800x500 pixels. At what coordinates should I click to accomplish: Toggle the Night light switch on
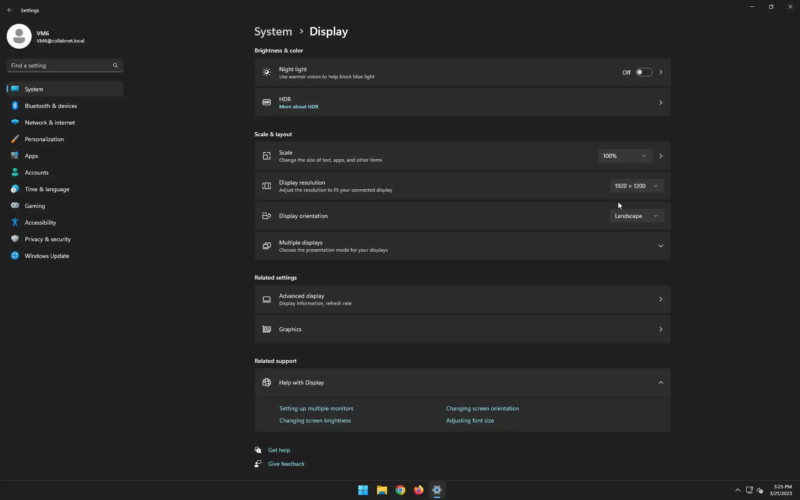coord(644,72)
